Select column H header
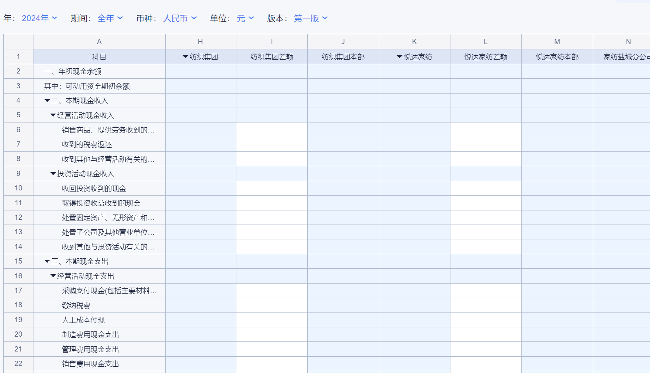The width and height of the screenshot is (650, 373). (x=200, y=42)
